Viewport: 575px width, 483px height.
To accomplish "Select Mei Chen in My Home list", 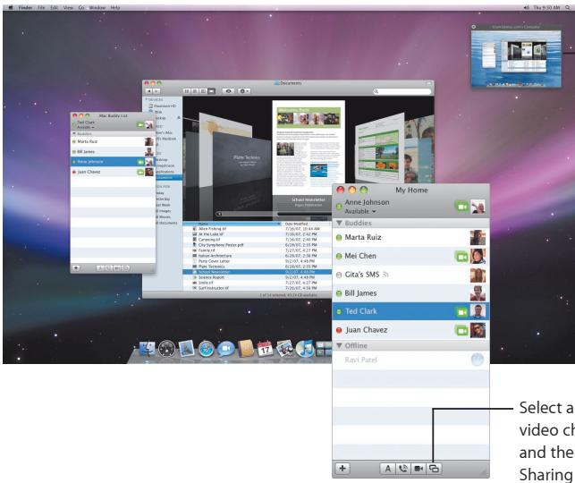I will (410, 257).
